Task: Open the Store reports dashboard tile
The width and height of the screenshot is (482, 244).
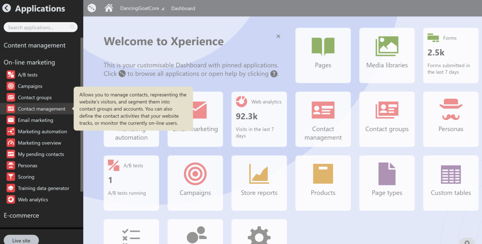Action: (x=259, y=183)
